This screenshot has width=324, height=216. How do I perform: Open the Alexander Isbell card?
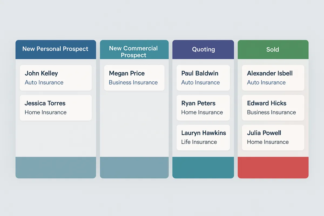[273, 78]
